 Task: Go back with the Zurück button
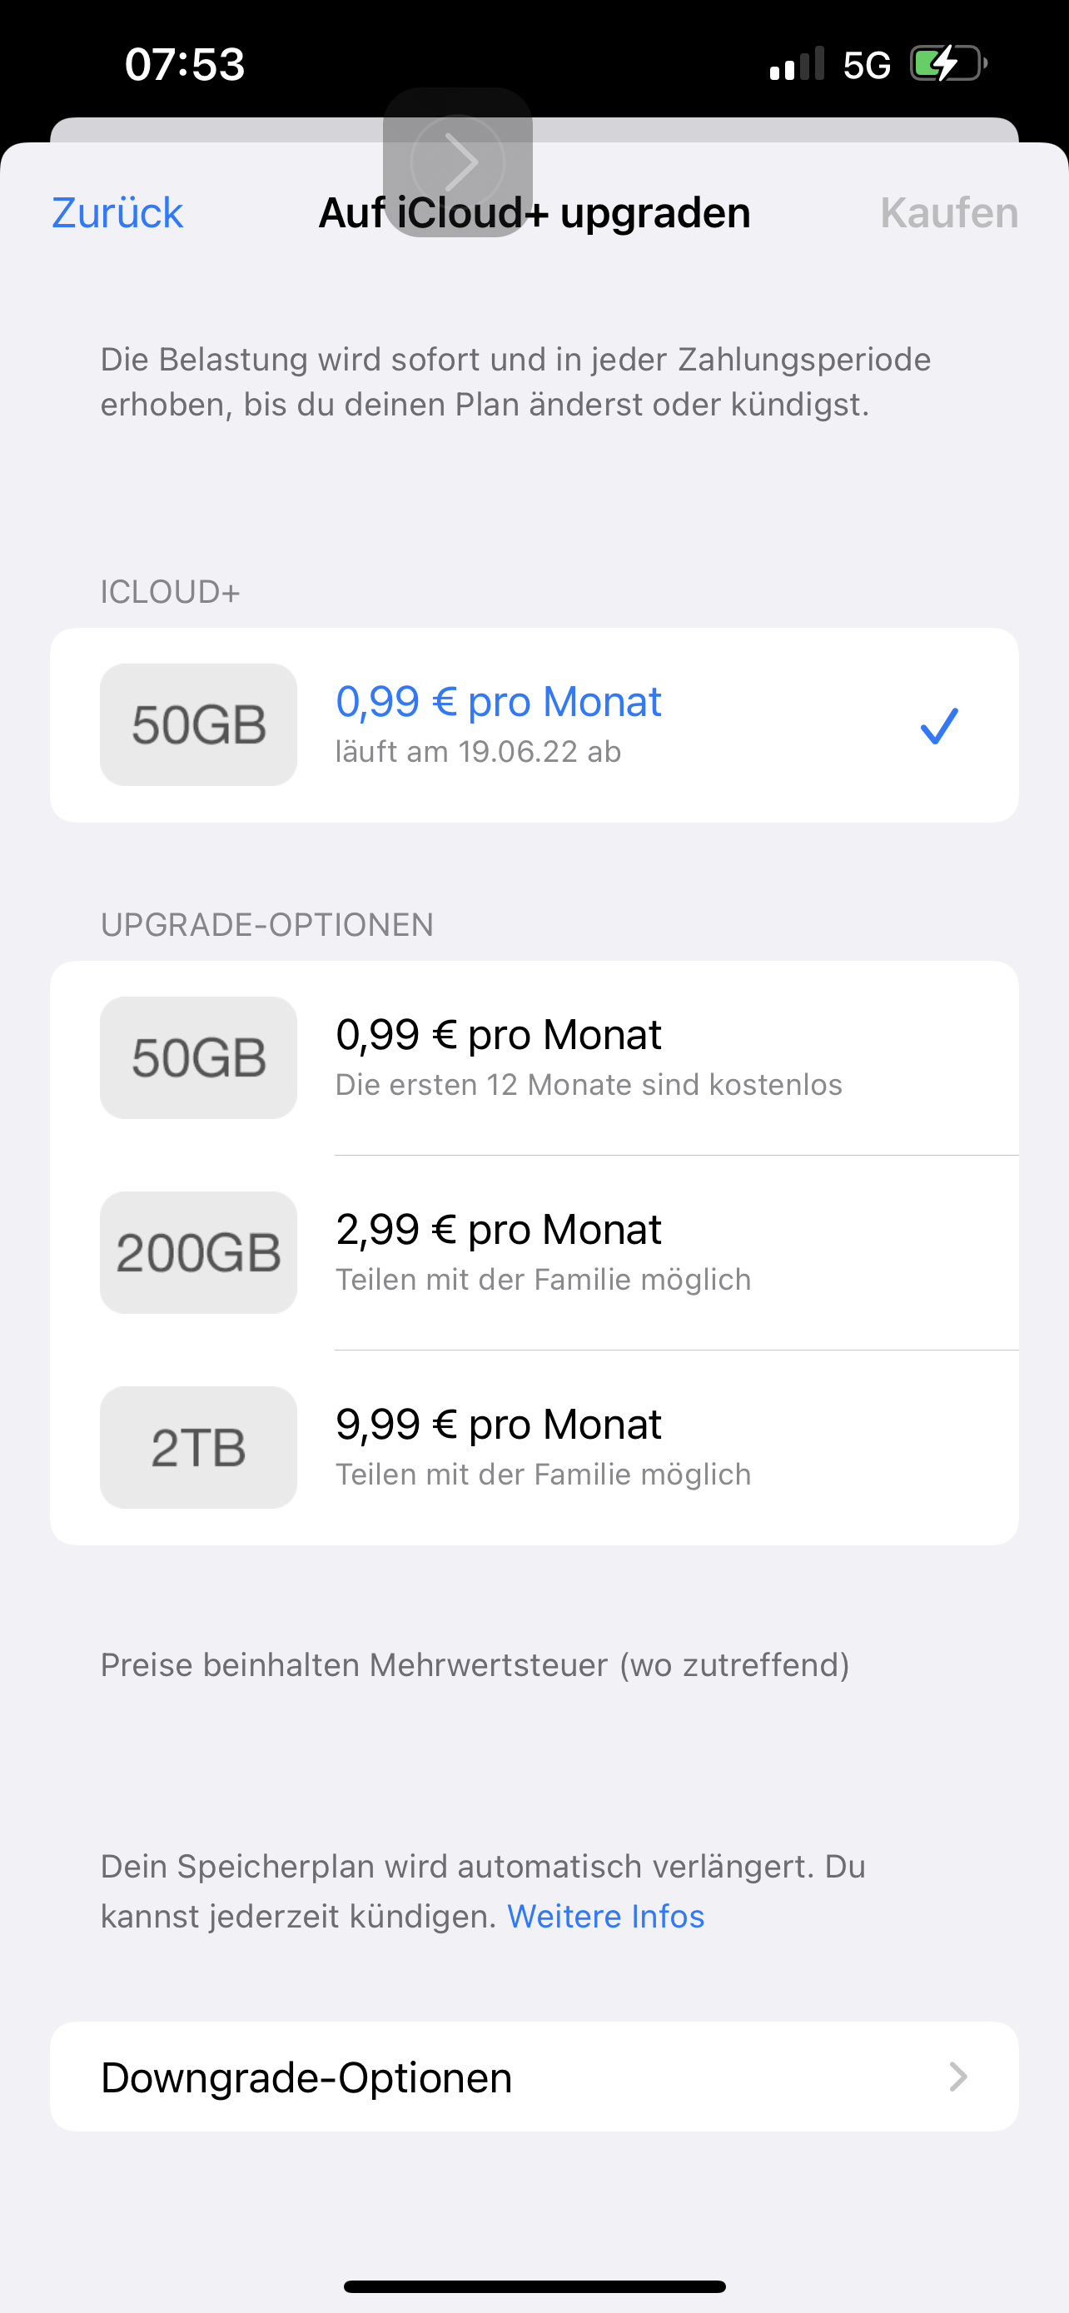tap(117, 213)
